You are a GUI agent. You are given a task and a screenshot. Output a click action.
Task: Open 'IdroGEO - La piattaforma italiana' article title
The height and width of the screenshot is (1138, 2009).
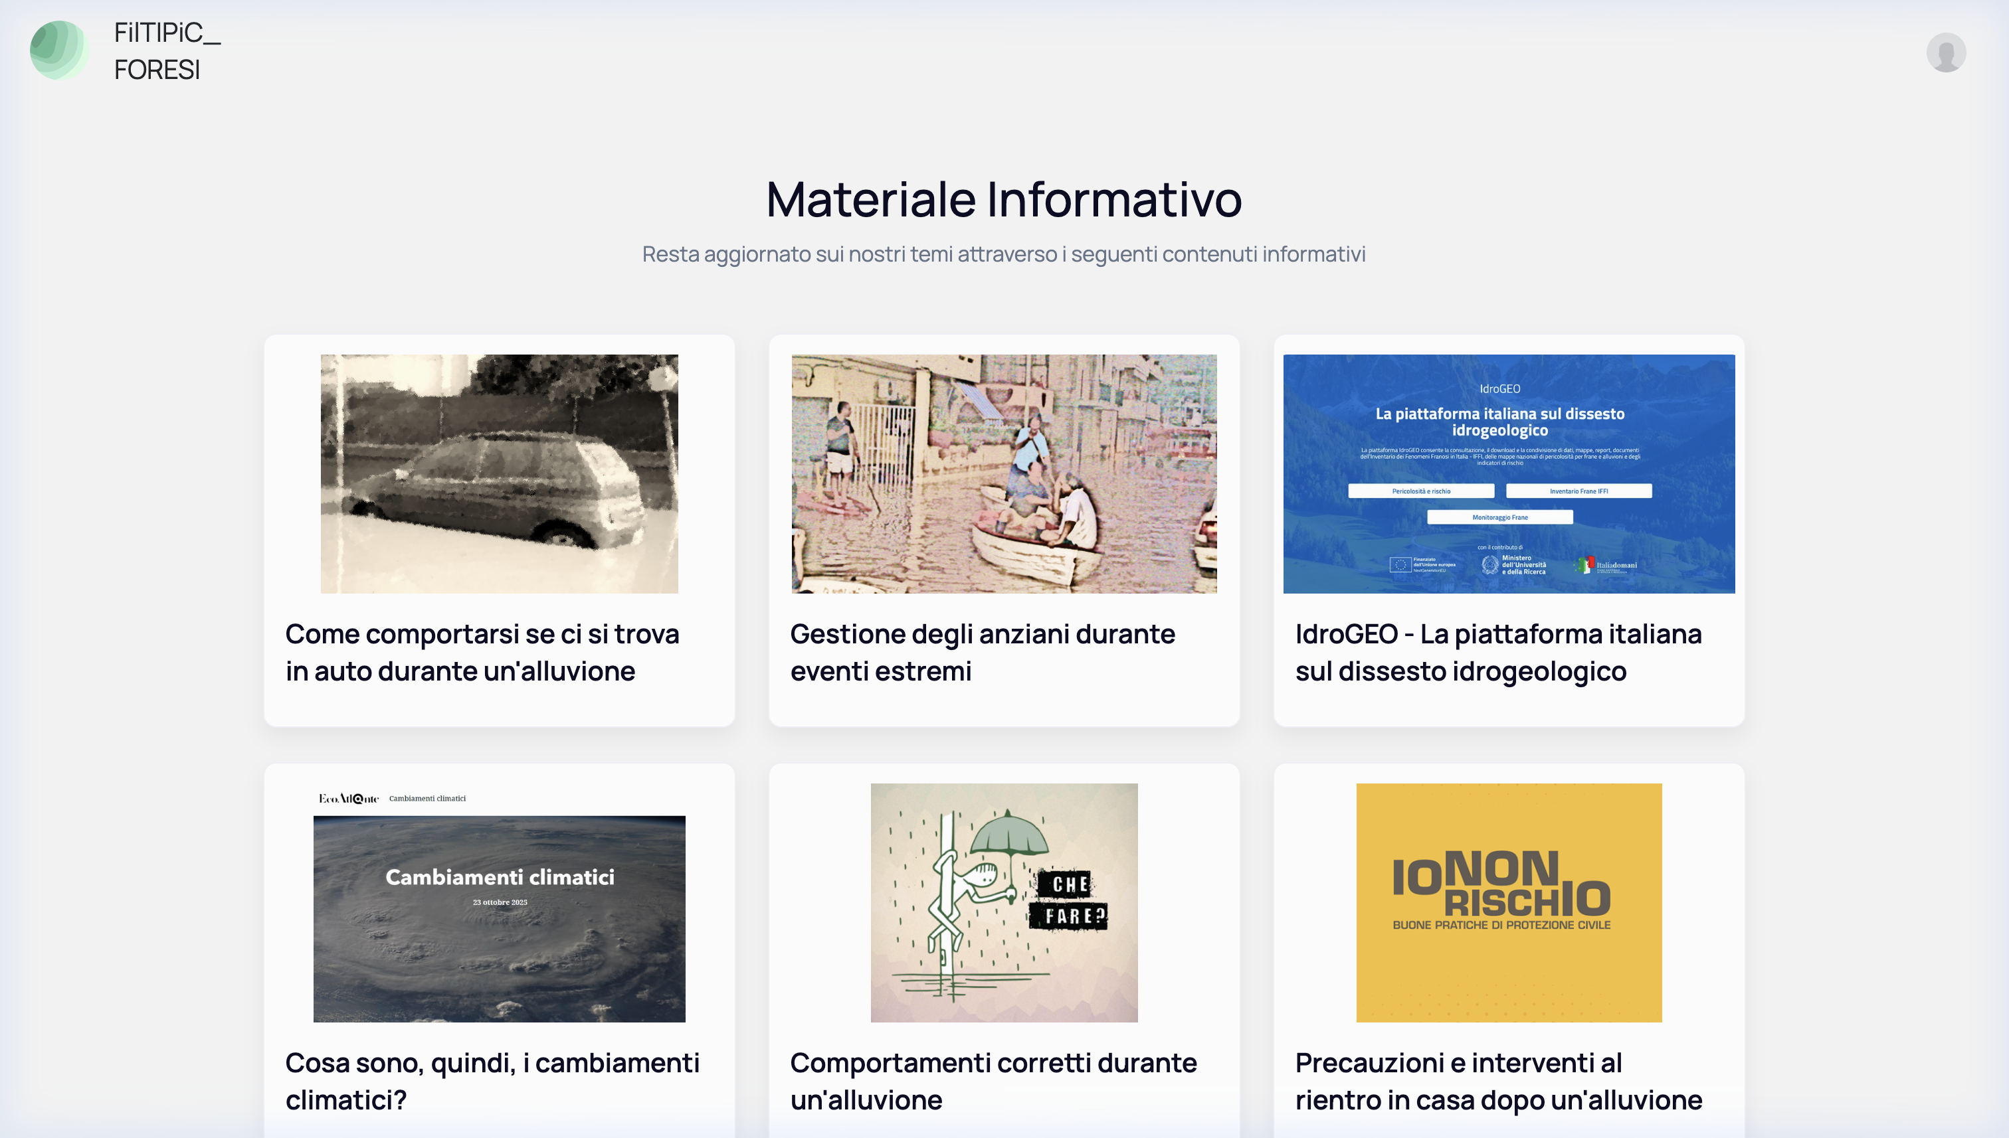click(1498, 653)
